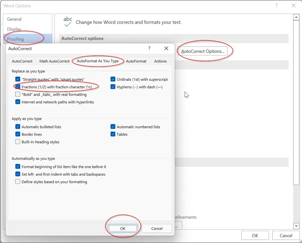302x243 pixels.
Task: Disable Automatic numbered lists
Action: [113, 126]
